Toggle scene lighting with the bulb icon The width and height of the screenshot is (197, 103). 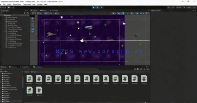(x=123, y=13)
